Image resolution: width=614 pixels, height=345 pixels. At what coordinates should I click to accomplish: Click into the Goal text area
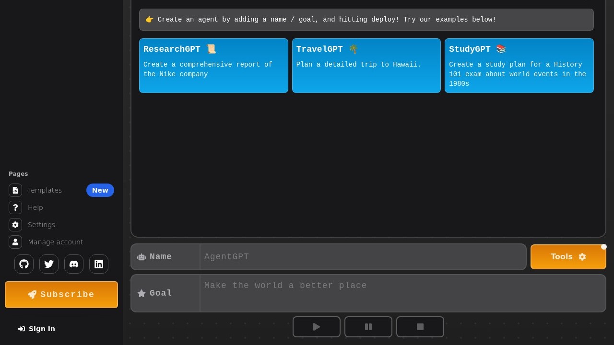[402, 293]
